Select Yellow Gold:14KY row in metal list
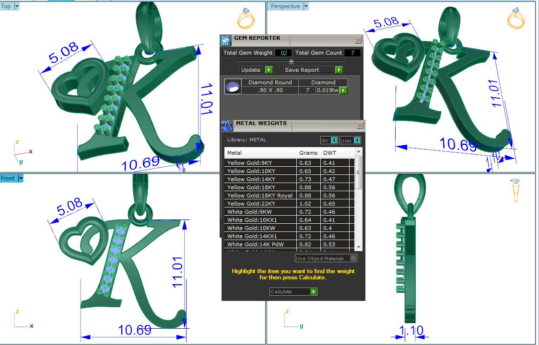The height and width of the screenshot is (345, 539). tap(260, 179)
